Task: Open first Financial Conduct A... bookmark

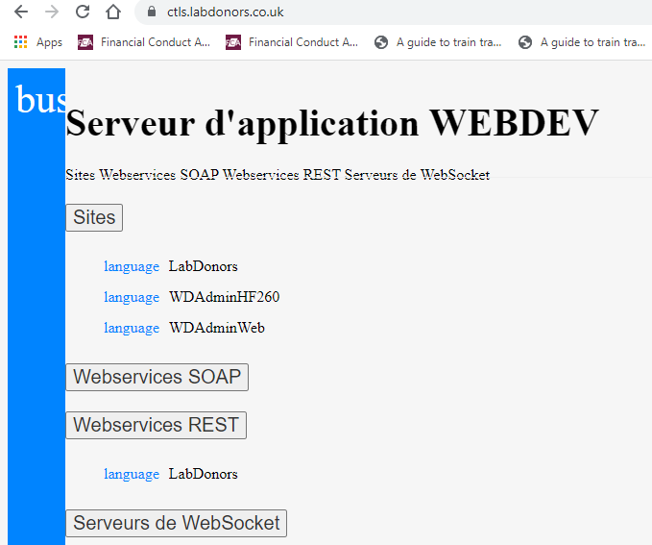Action: tap(144, 42)
